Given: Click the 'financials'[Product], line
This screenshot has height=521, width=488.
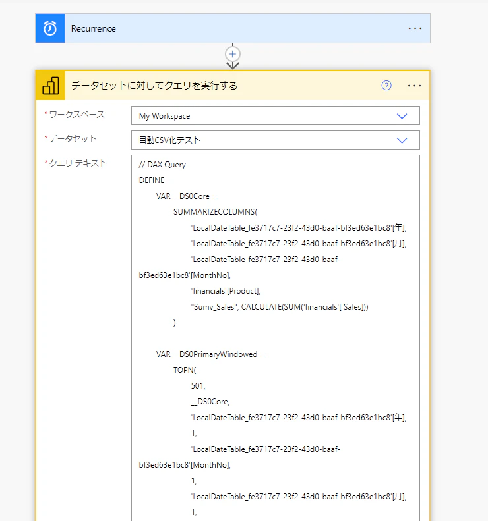Looking at the screenshot, I should 226,291.
